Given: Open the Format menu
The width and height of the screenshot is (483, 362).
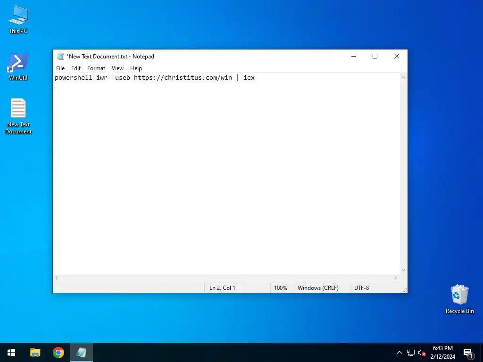Looking at the screenshot, I should click(x=96, y=68).
